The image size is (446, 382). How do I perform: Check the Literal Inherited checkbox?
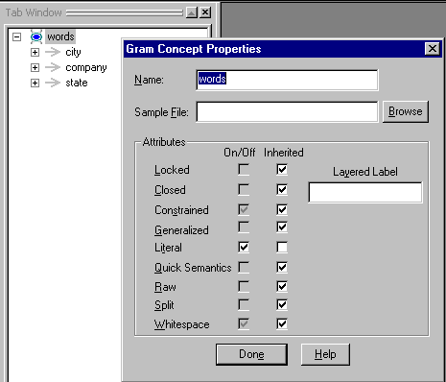[282, 247]
